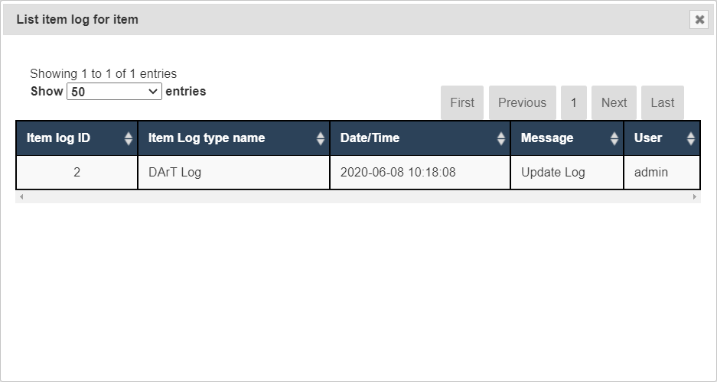Go to the First page
This screenshot has width=717, height=382.
tap(462, 102)
